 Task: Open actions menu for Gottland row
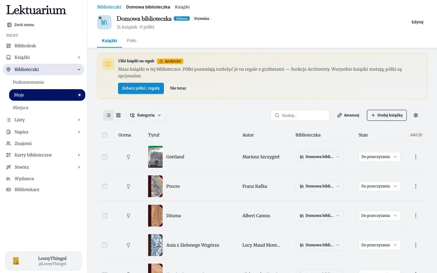(416, 157)
